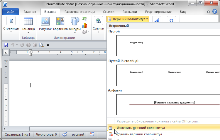Viewport: 220px width, 140px height.
Task: Click the Word application icon in title bar
Action: pos(5,4)
